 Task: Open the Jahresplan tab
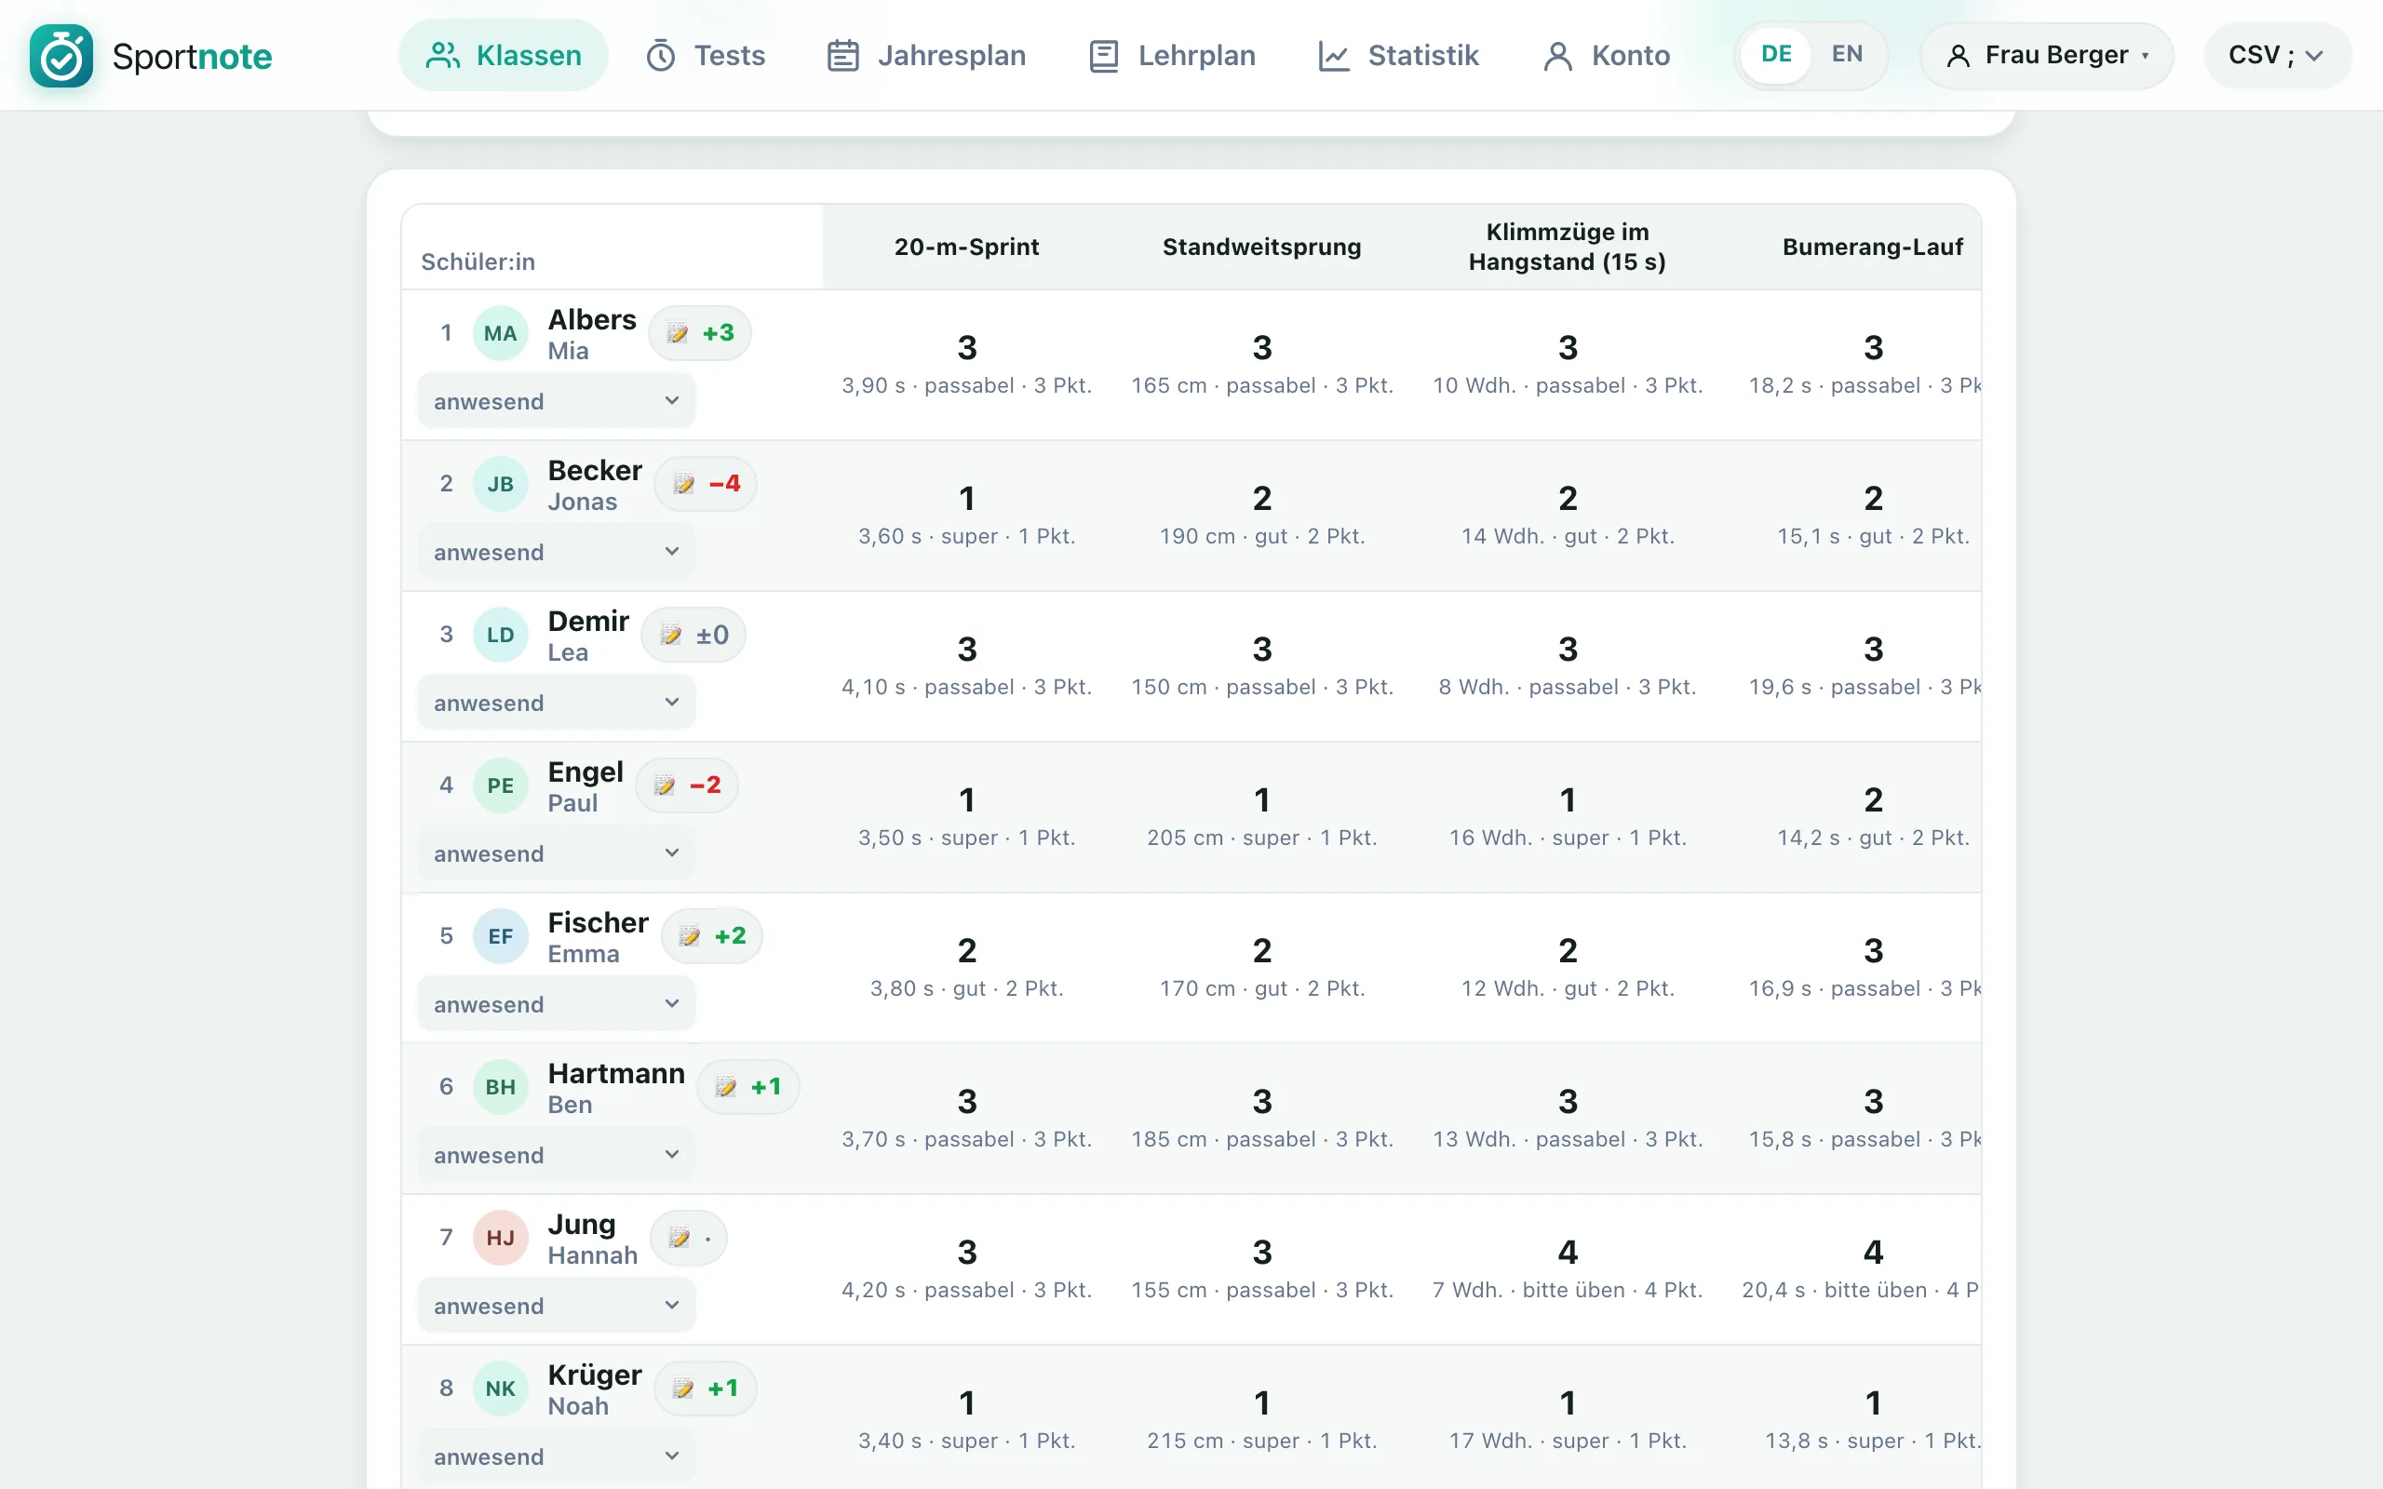click(925, 55)
